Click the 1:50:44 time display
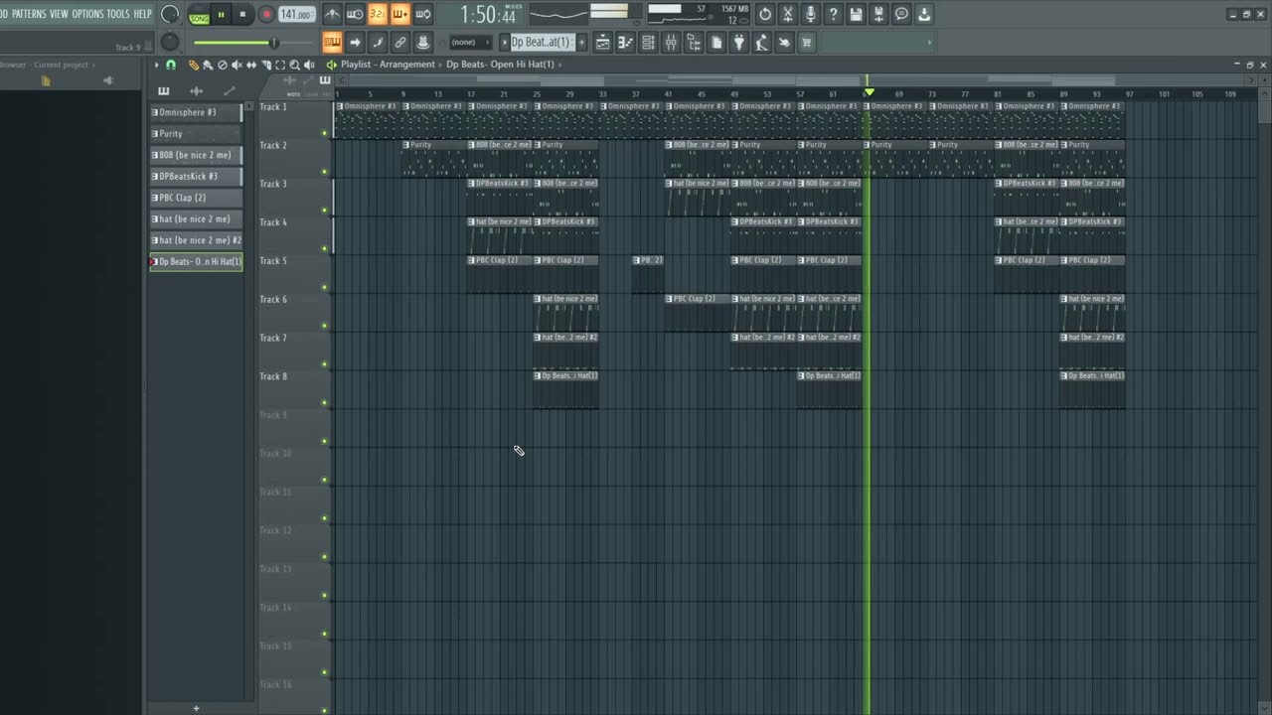Image resolution: width=1272 pixels, height=715 pixels. (487, 15)
